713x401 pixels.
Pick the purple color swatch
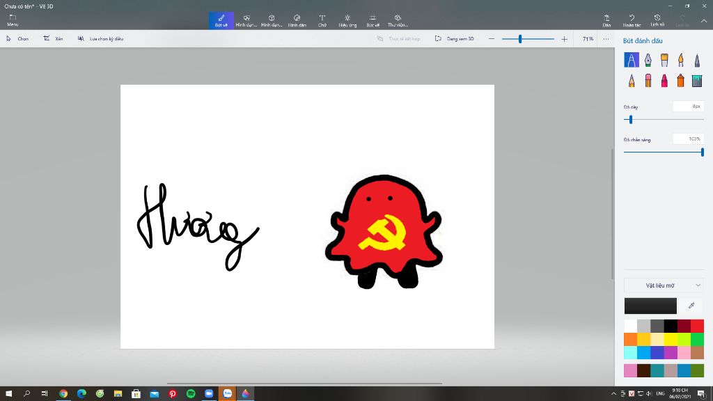coord(671,352)
